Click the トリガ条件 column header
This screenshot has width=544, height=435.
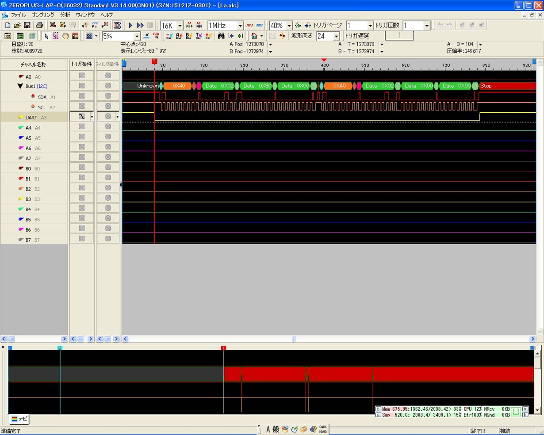click(82, 64)
